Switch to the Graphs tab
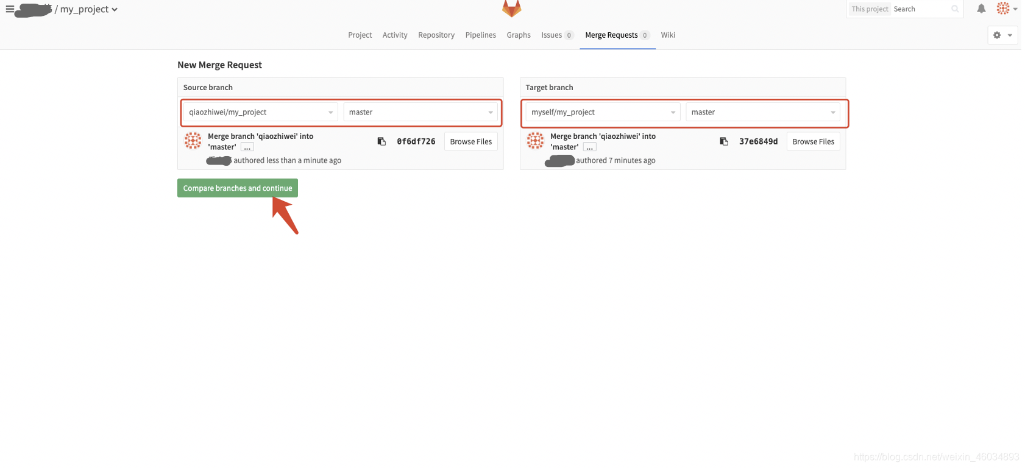The width and height of the screenshot is (1025, 468). (519, 35)
